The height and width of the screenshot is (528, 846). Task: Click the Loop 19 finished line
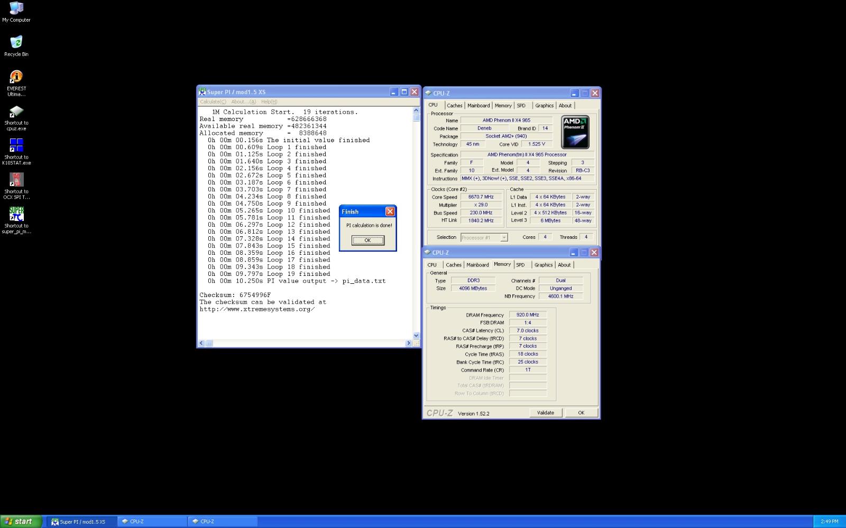tap(269, 274)
